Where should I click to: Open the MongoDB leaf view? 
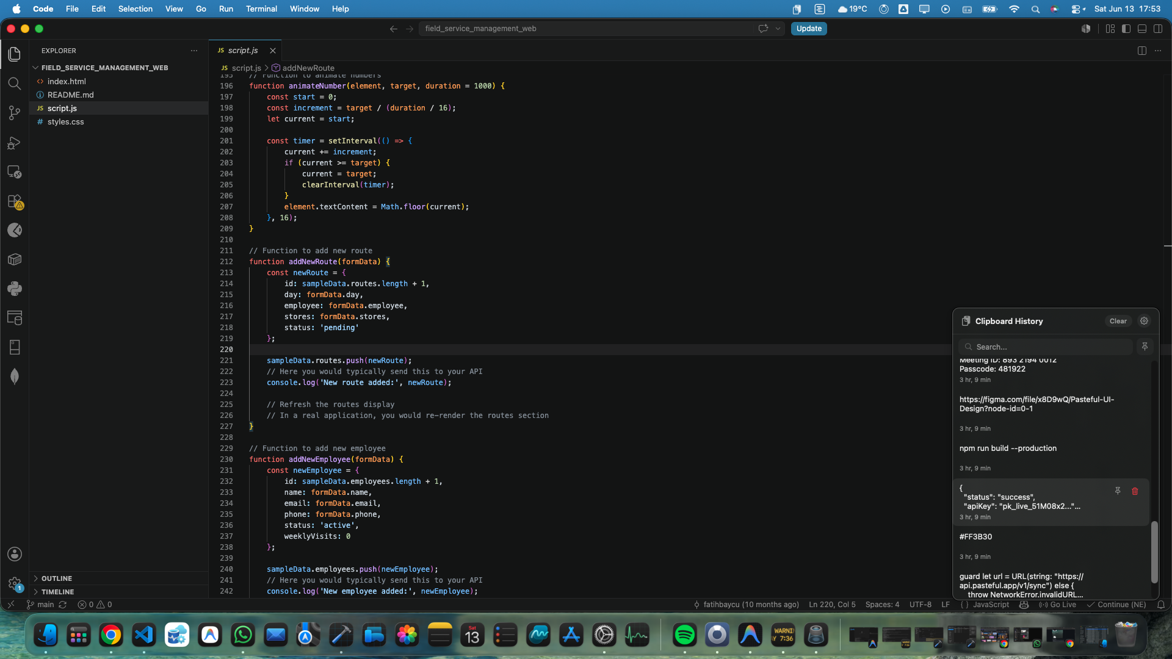tap(15, 376)
